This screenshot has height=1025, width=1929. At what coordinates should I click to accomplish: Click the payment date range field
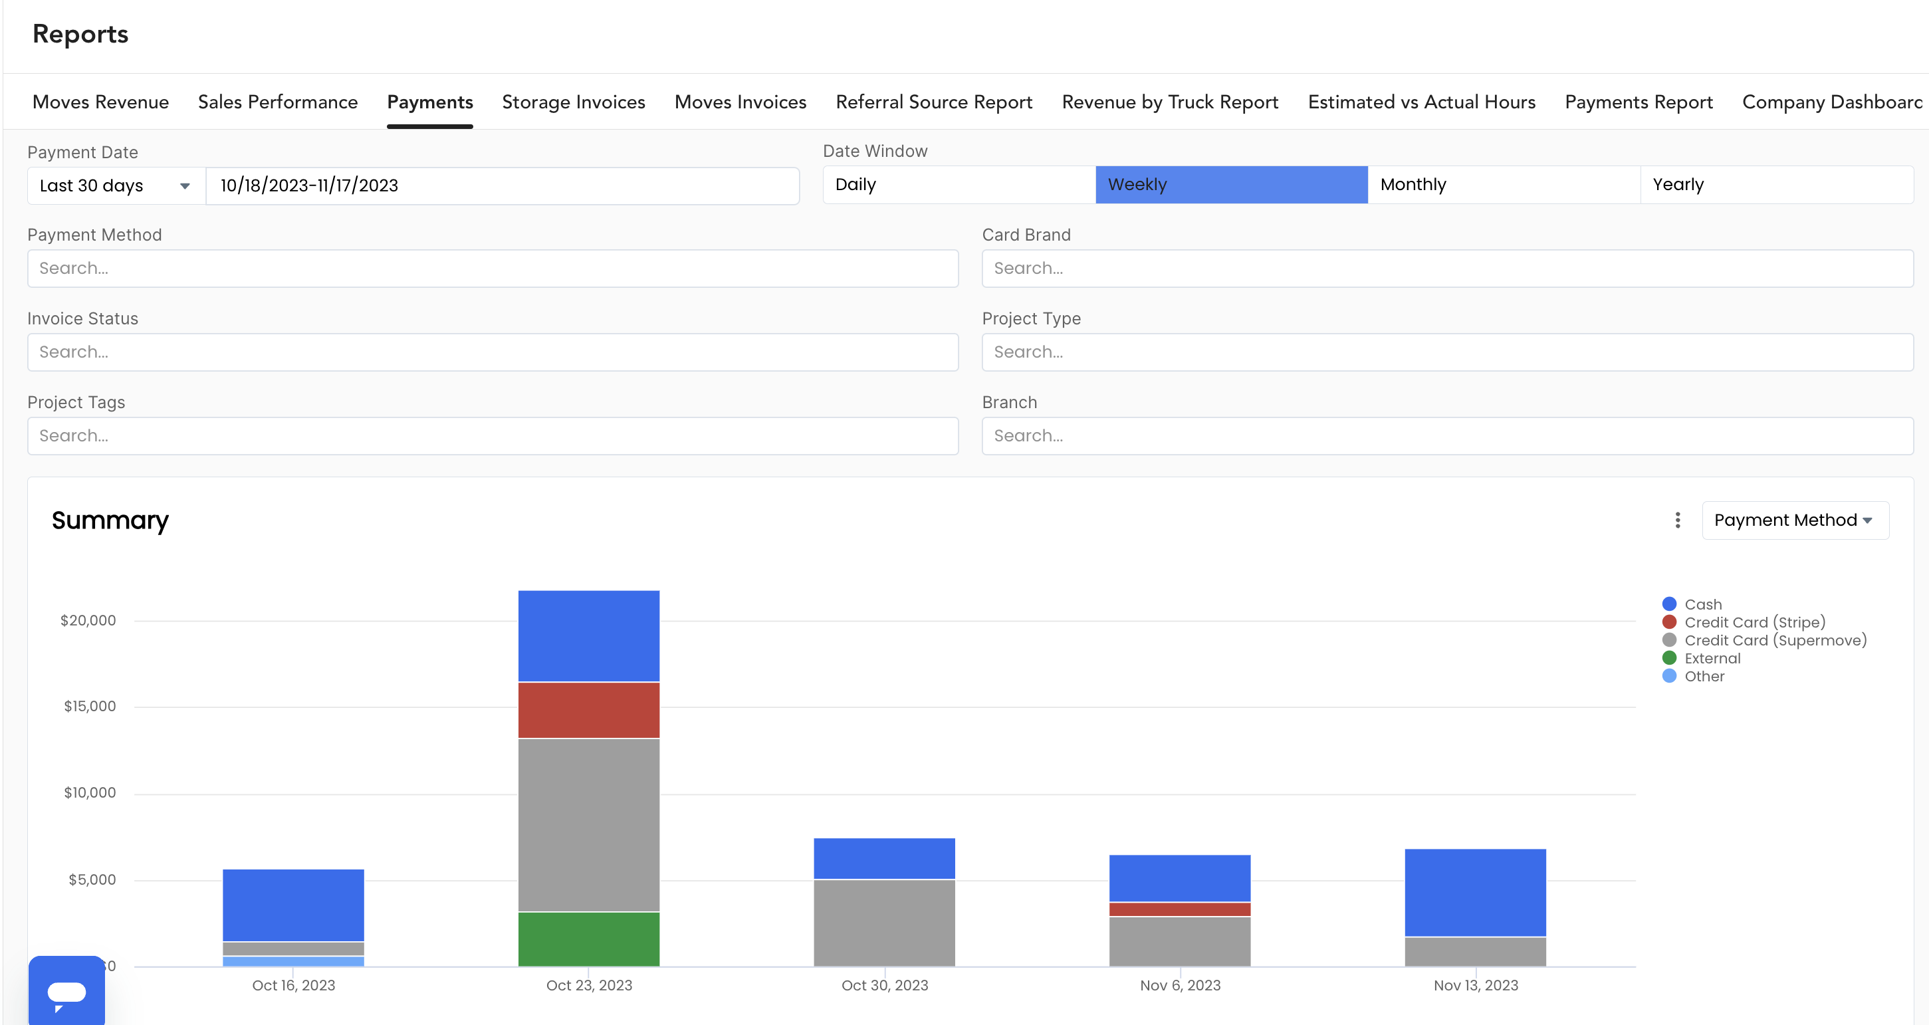503,185
